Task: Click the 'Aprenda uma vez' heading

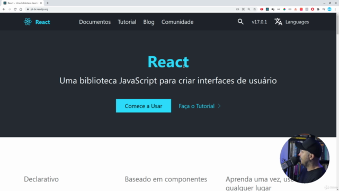Action: (x=260, y=183)
